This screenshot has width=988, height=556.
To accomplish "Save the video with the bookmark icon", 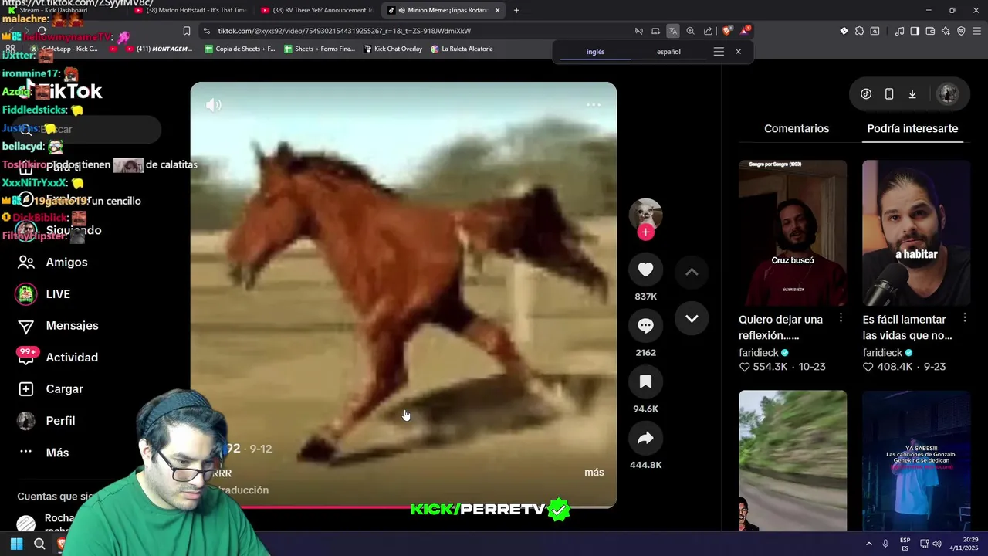I will [x=645, y=381].
